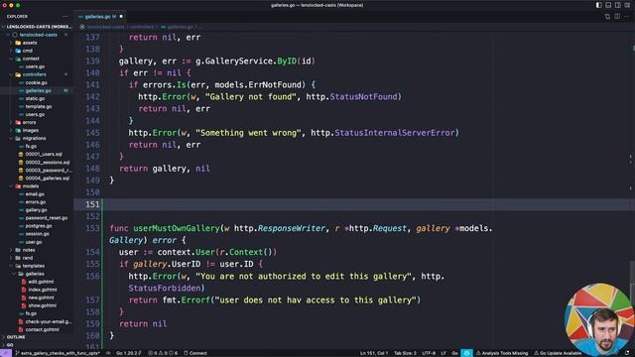Change Tab Size: 2 setting
Viewport: 635px width, 357px height.
[405, 353]
